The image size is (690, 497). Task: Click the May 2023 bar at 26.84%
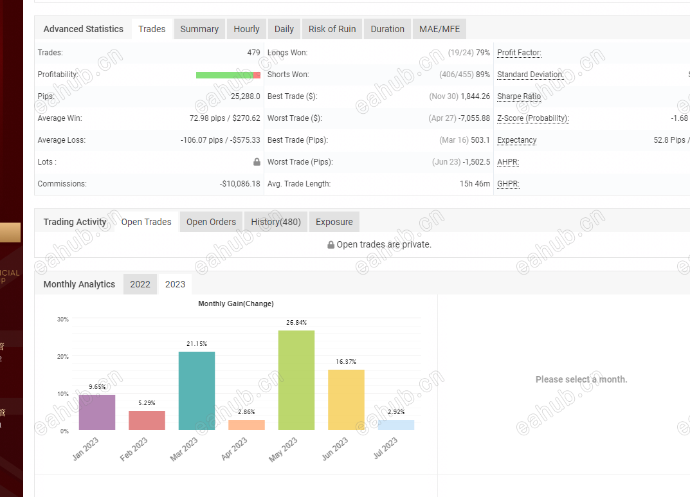(x=296, y=380)
